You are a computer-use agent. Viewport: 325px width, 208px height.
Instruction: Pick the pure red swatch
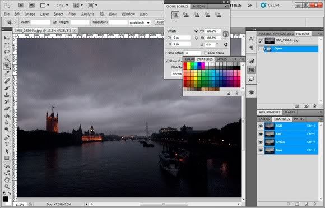point(185,64)
